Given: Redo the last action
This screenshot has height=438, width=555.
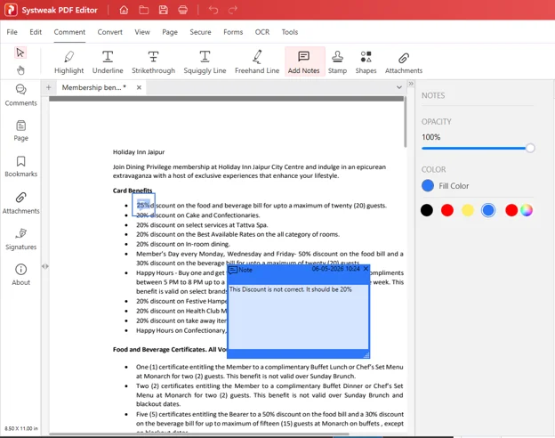Looking at the screenshot, I should coord(232,10).
